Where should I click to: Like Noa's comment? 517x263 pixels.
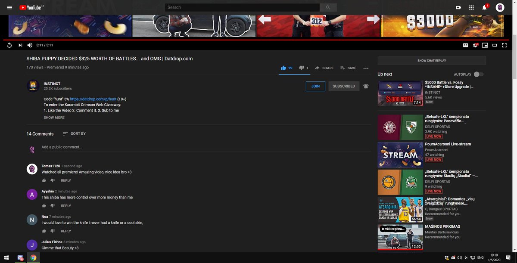44,231
